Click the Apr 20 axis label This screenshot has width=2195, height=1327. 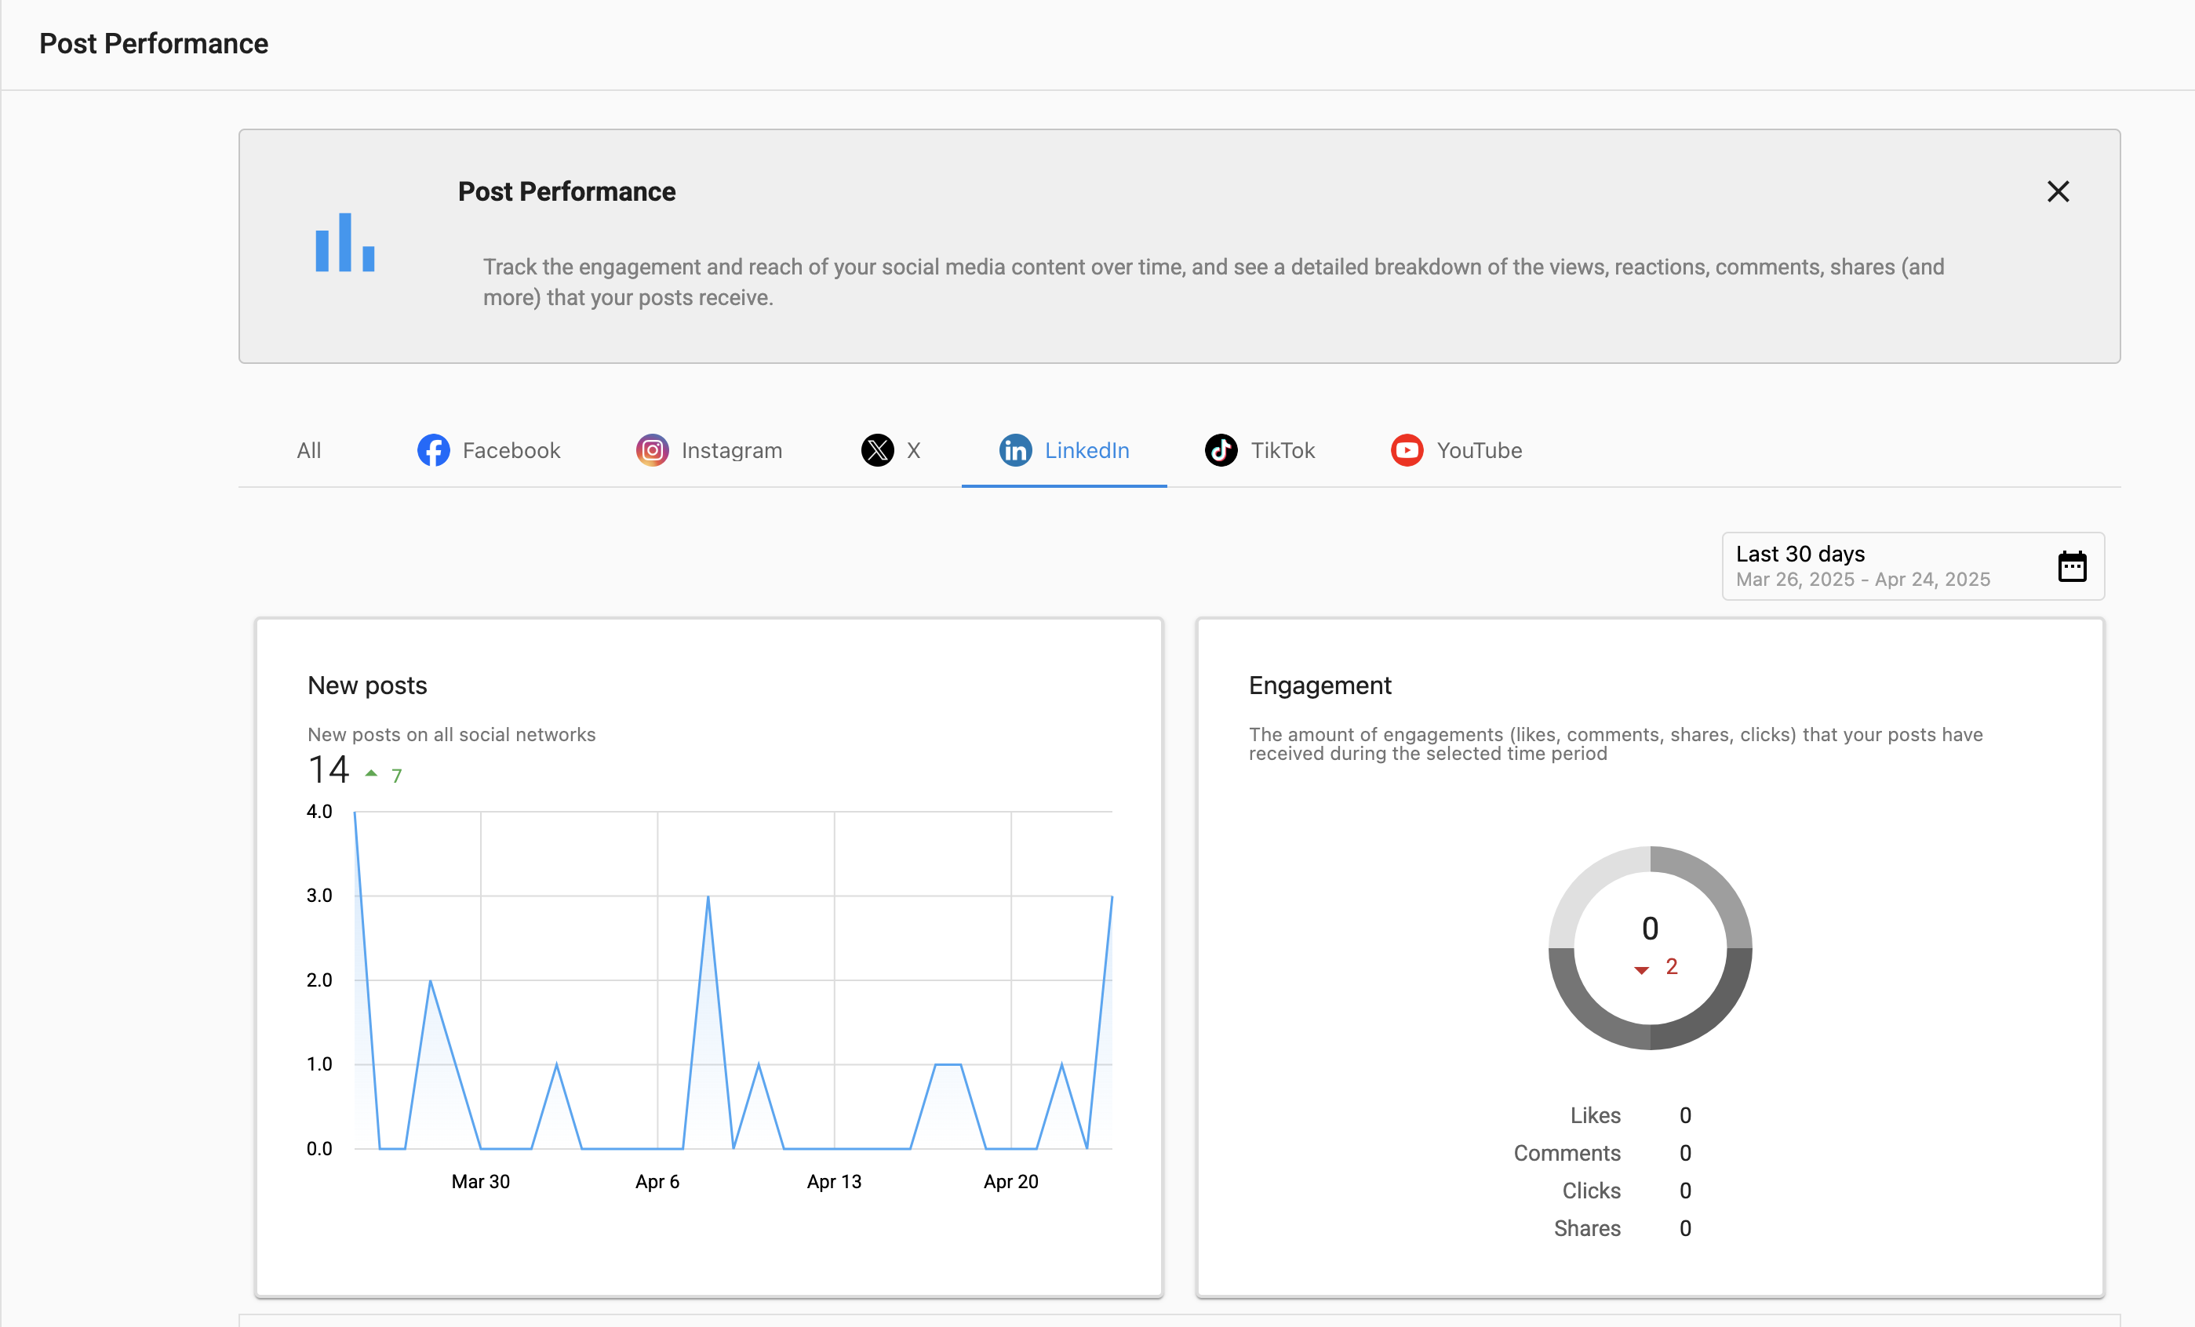[x=1011, y=1182]
